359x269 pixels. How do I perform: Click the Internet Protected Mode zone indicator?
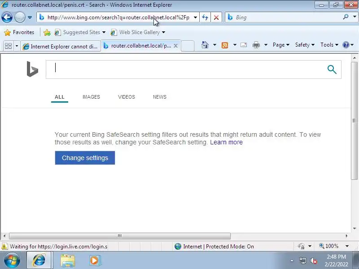pos(214,246)
